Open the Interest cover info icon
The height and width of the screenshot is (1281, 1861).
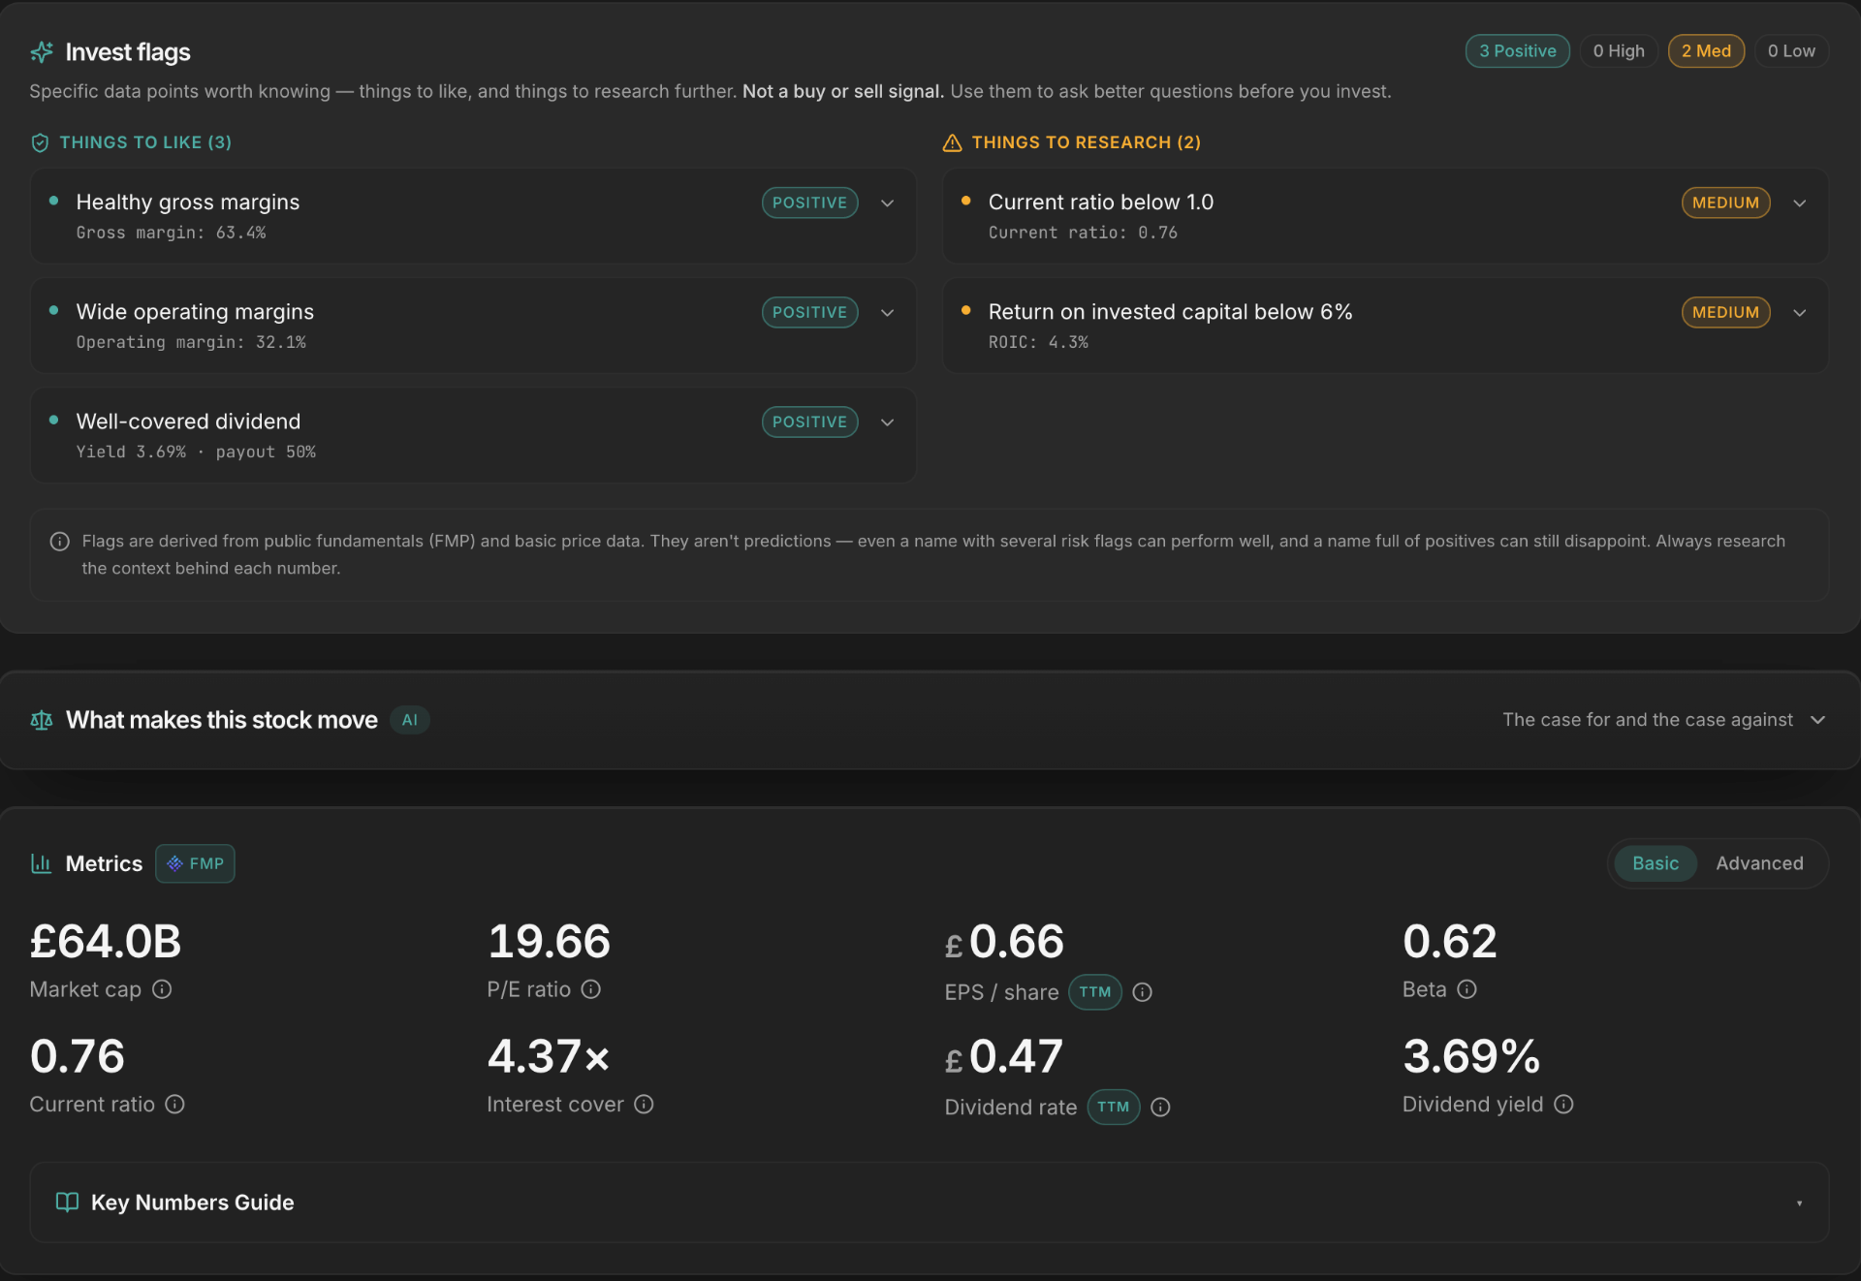[x=644, y=1105]
